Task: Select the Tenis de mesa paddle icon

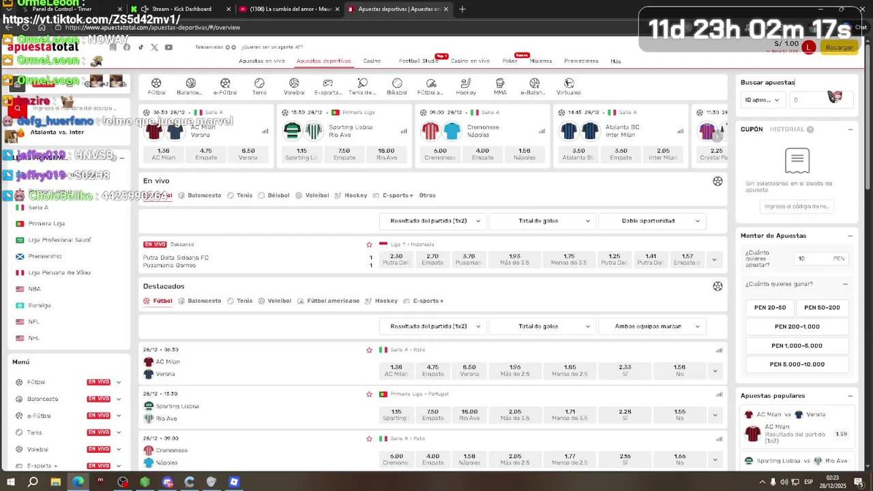Action: coord(362,83)
